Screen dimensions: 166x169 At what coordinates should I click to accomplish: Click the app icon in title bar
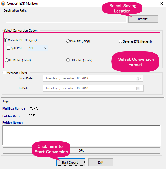[x=3, y=4]
